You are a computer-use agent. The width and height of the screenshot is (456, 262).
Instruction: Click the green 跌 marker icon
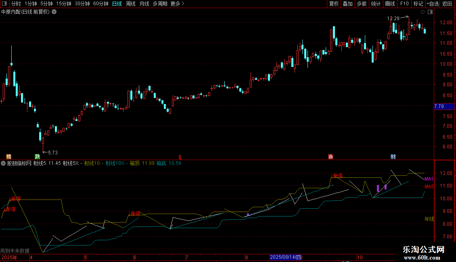point(38,156)
